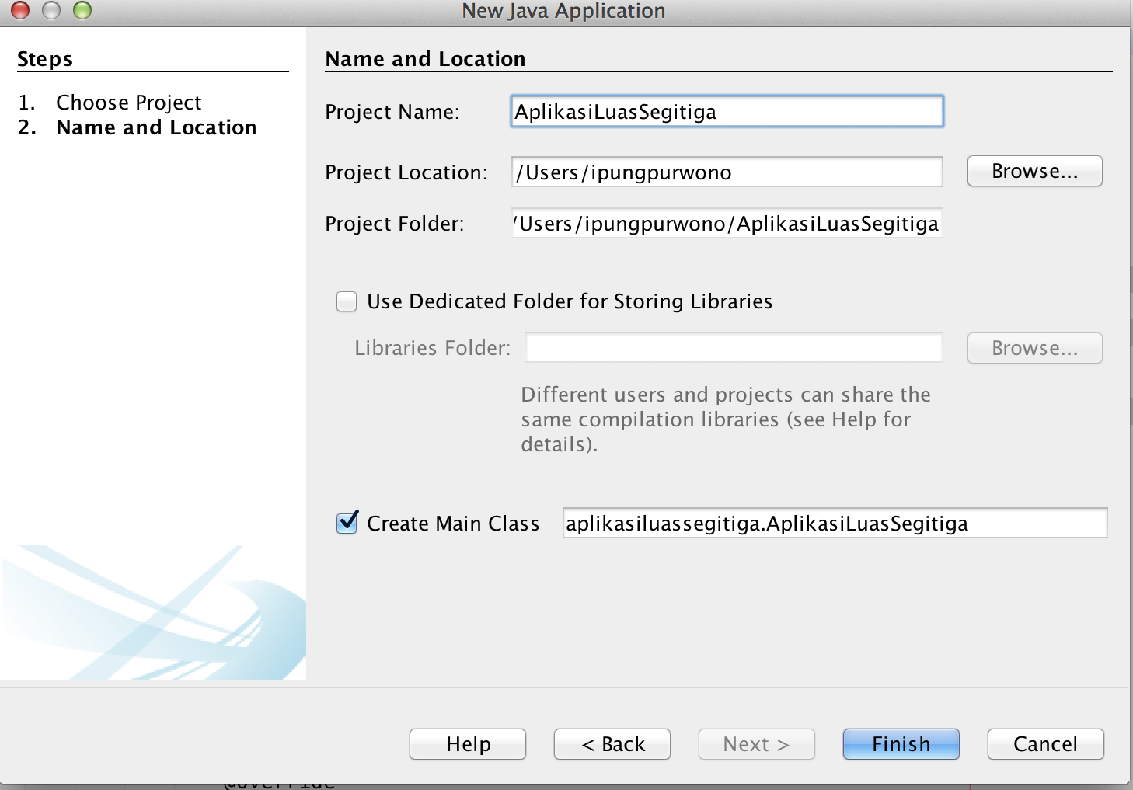The image size is (1133, 790).
Task: Cancel the New Java Application wizard
Action: (1045, 743)
